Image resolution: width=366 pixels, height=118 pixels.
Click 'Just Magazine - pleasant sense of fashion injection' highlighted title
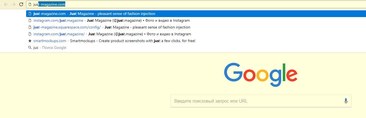[x=112, y=14]
